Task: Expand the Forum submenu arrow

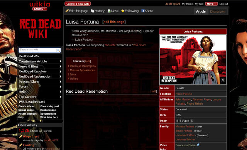Action: pos(60,87)
